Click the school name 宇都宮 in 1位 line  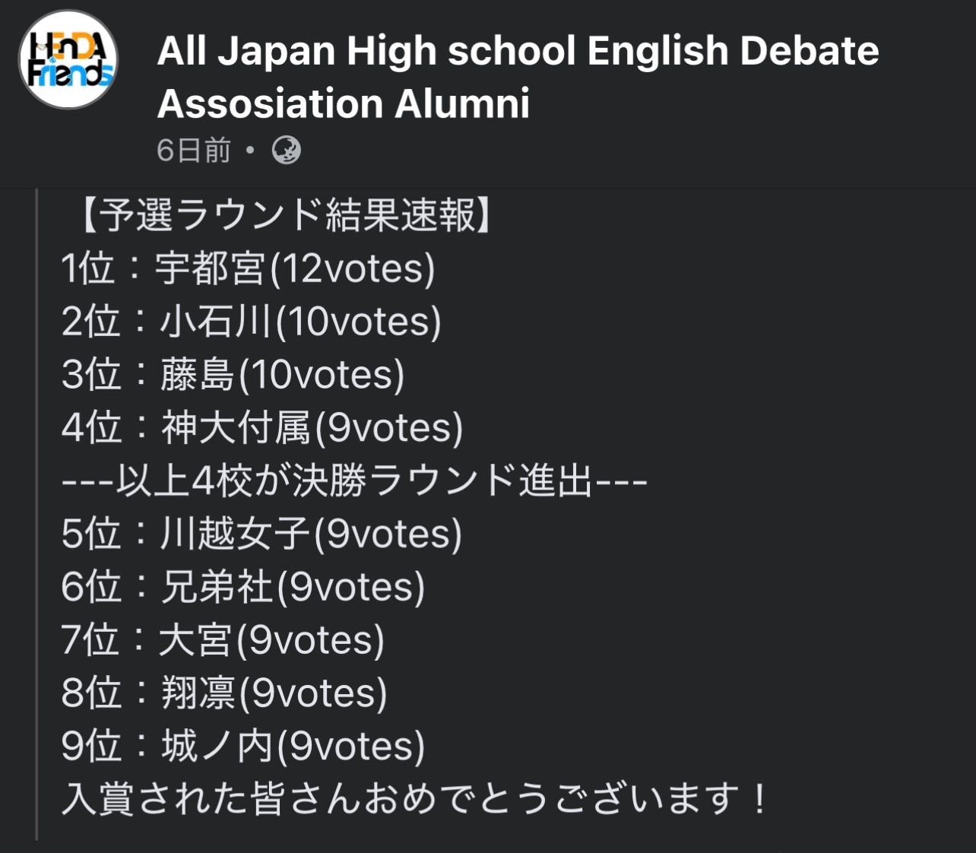[x=210, y=268]
